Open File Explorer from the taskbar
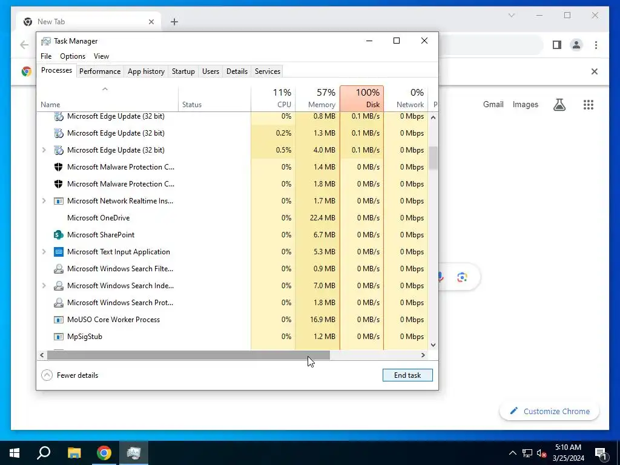Image resolution: width=620 pixels, height=465 pixels. (x=74, y=453)
